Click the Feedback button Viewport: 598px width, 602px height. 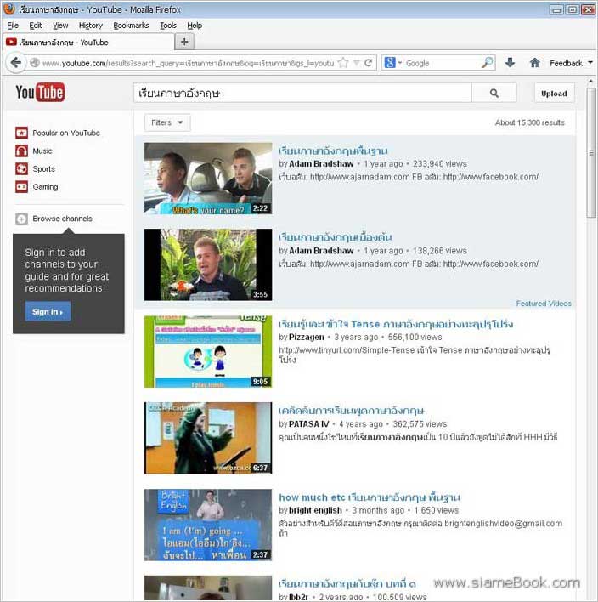coord(566,63)
